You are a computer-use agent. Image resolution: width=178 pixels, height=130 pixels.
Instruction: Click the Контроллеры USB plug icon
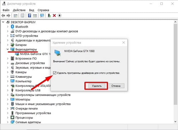coord(12,90)
